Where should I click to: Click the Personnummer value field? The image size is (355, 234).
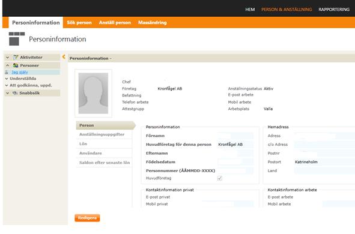click(235, 170)
